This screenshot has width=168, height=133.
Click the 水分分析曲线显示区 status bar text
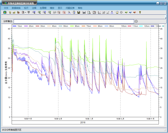(x=12, y=130)
